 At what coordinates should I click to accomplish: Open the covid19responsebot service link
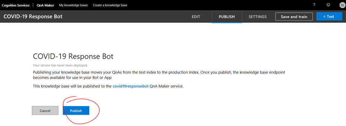click(131, 86)
